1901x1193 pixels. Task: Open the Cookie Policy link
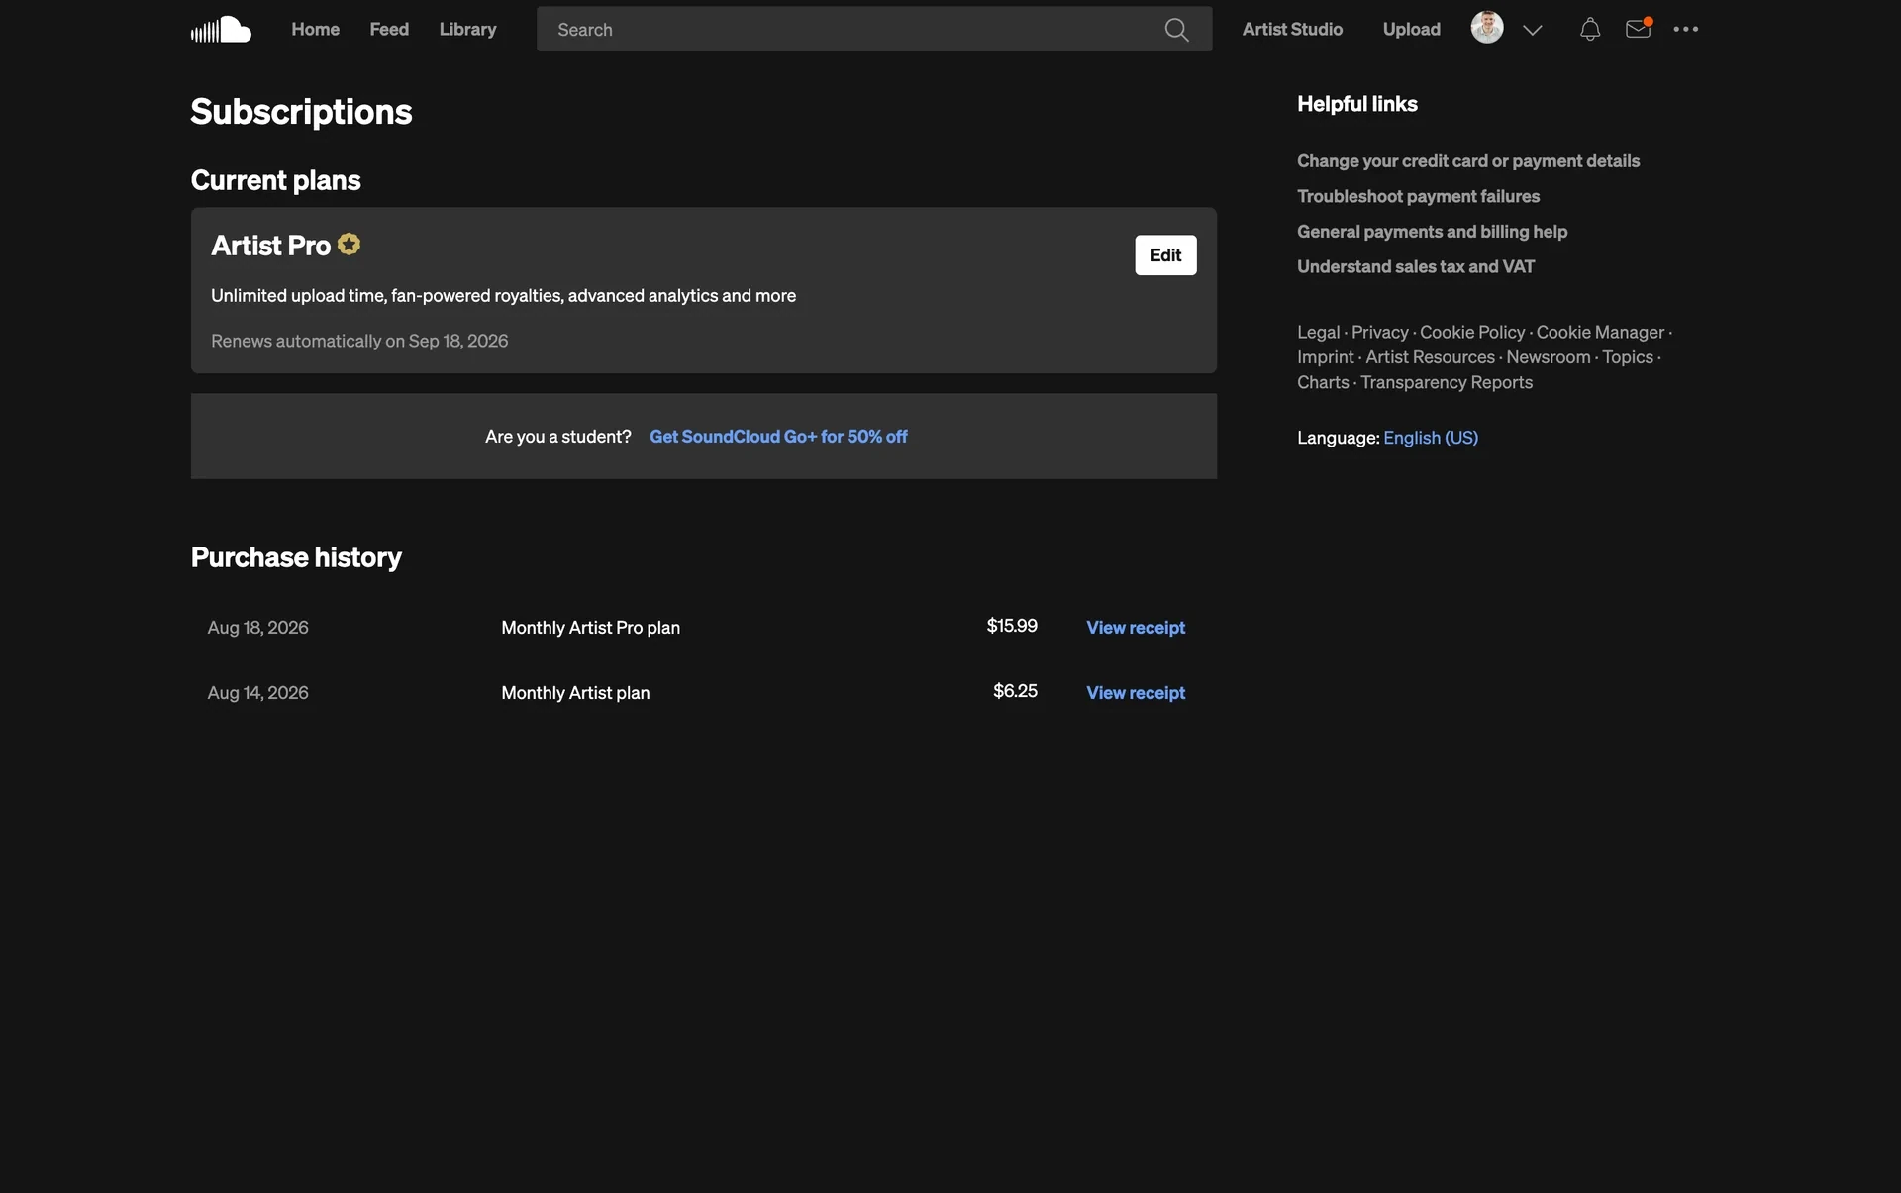[1472, 333]
